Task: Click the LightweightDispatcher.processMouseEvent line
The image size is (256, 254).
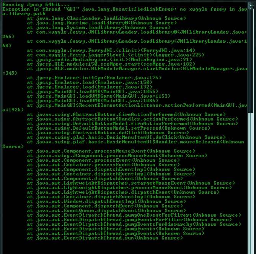Action: click(129, 188)
